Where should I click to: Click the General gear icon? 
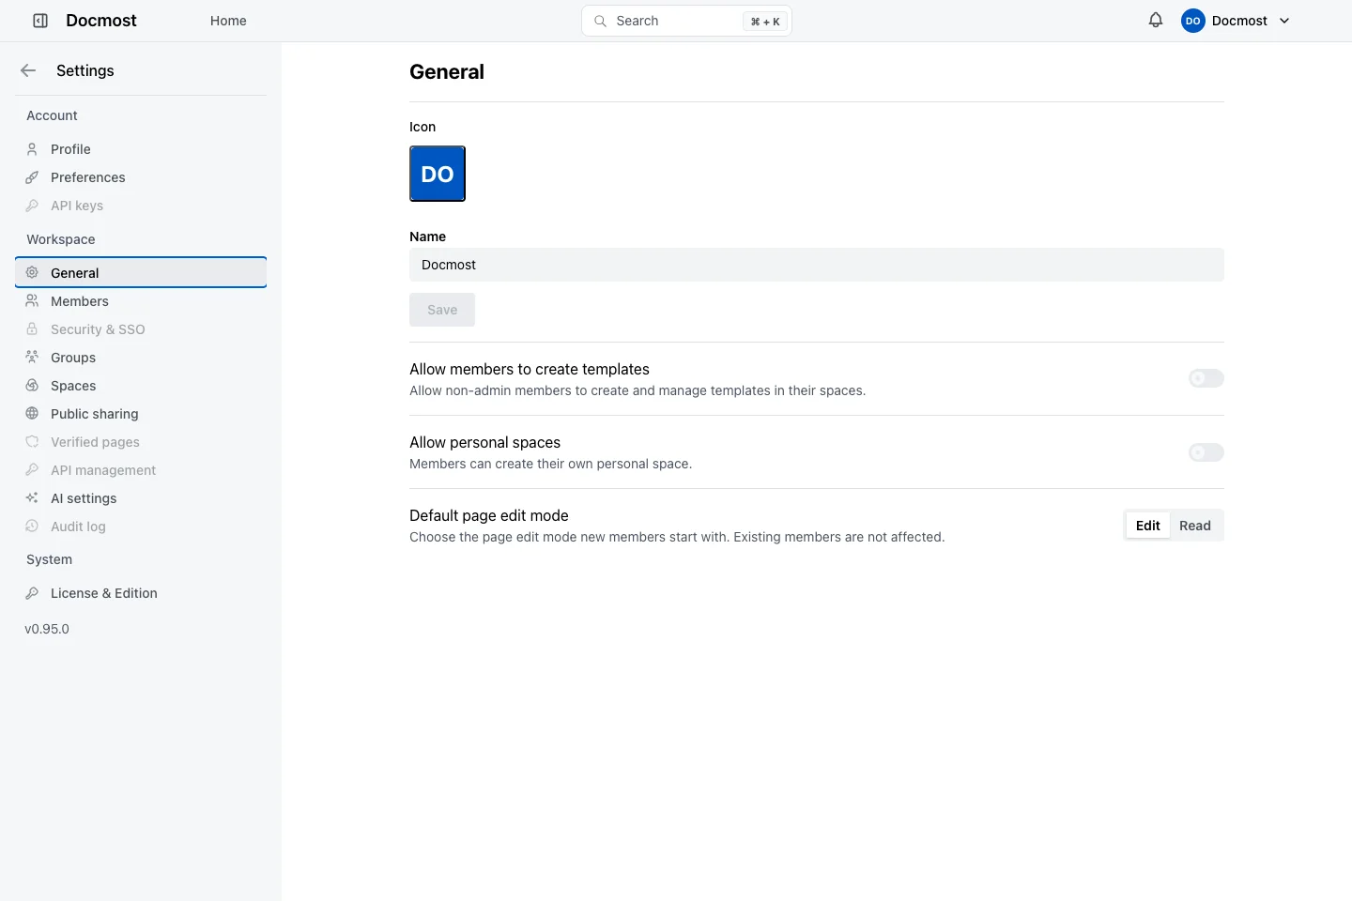pyautogui.click(x=32, y=273)
